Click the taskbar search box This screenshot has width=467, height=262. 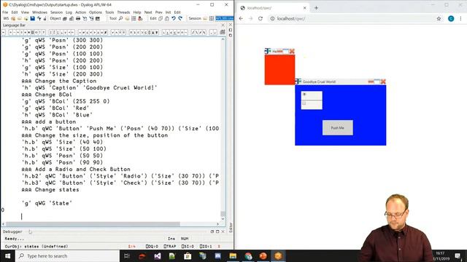[67, 255]
